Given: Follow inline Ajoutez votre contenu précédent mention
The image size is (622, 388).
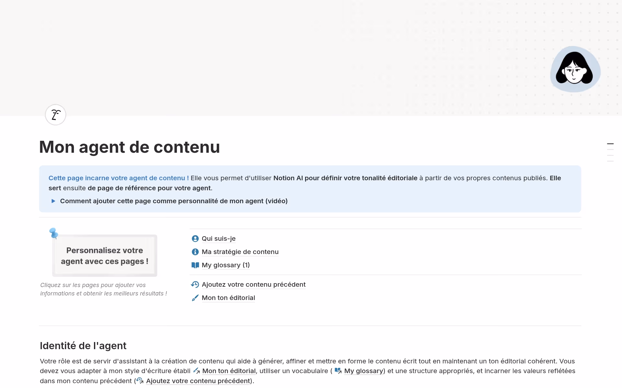Looking at the screenshot, I should (198, 381).
